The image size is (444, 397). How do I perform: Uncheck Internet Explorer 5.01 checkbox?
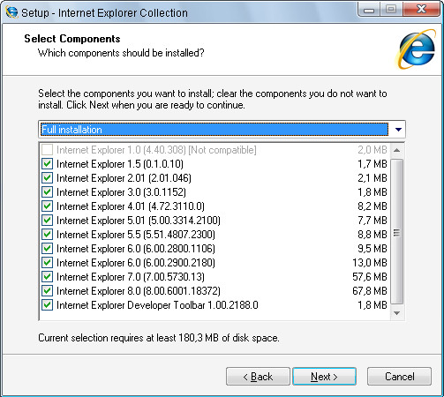pos(47,221)
